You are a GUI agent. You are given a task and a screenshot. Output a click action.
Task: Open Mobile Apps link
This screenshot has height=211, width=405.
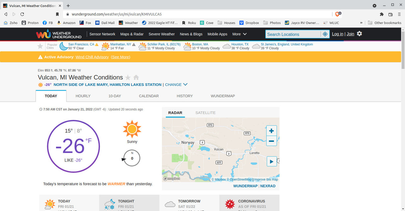(x=217, y=34)
